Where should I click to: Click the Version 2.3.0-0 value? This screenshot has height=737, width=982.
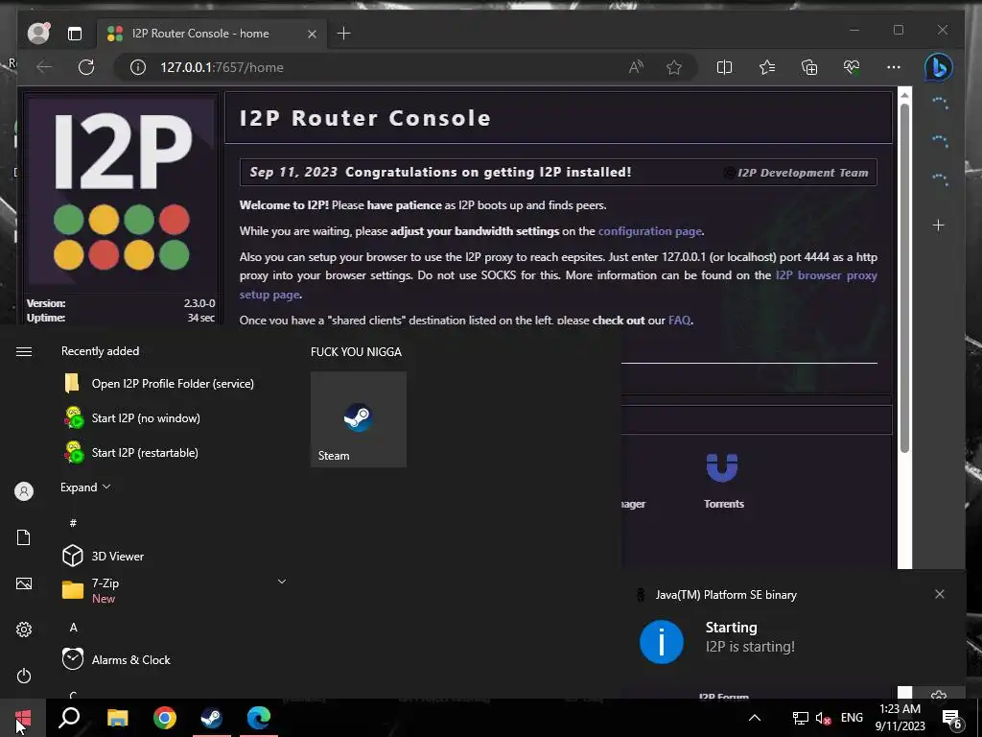coord(199,303)
